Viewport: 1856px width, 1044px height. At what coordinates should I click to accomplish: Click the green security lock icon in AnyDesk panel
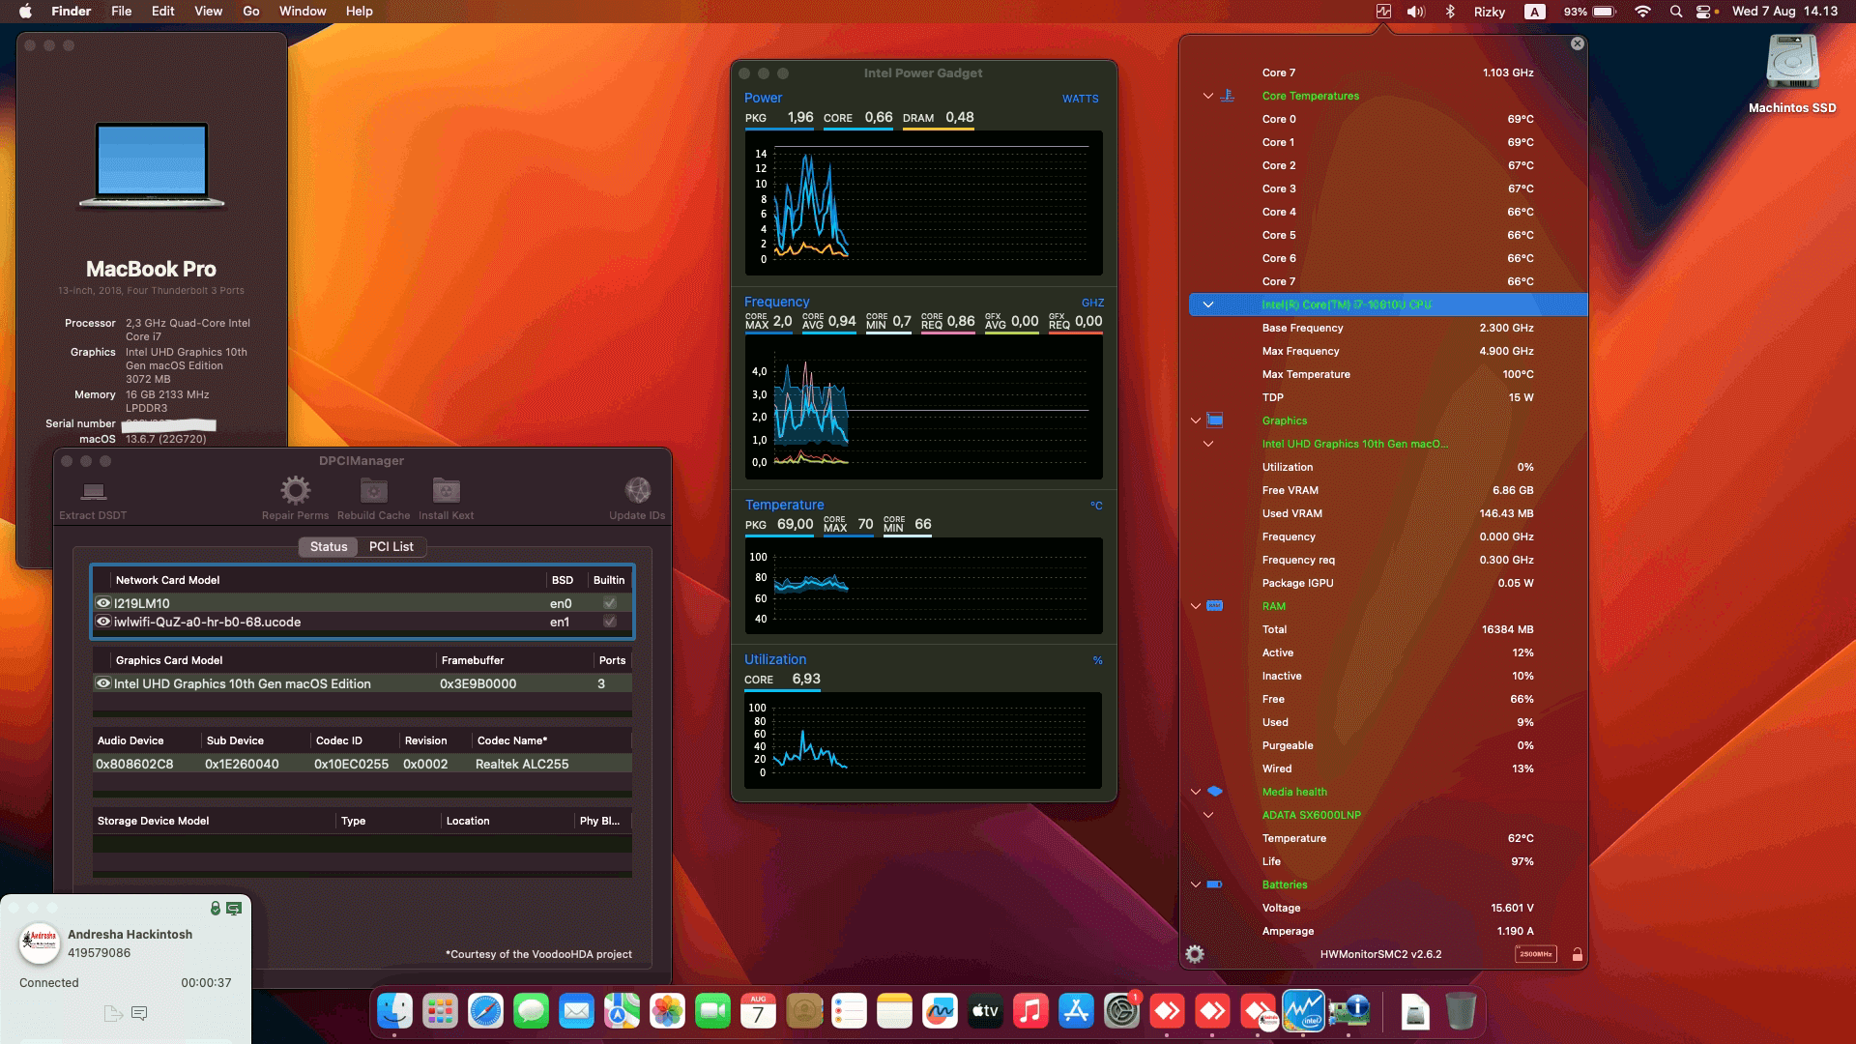(x=216, y=908)
